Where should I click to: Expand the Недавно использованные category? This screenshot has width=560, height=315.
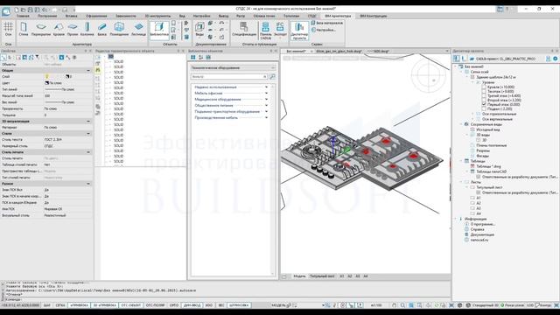pyautogui.click(x=266, y=87)
